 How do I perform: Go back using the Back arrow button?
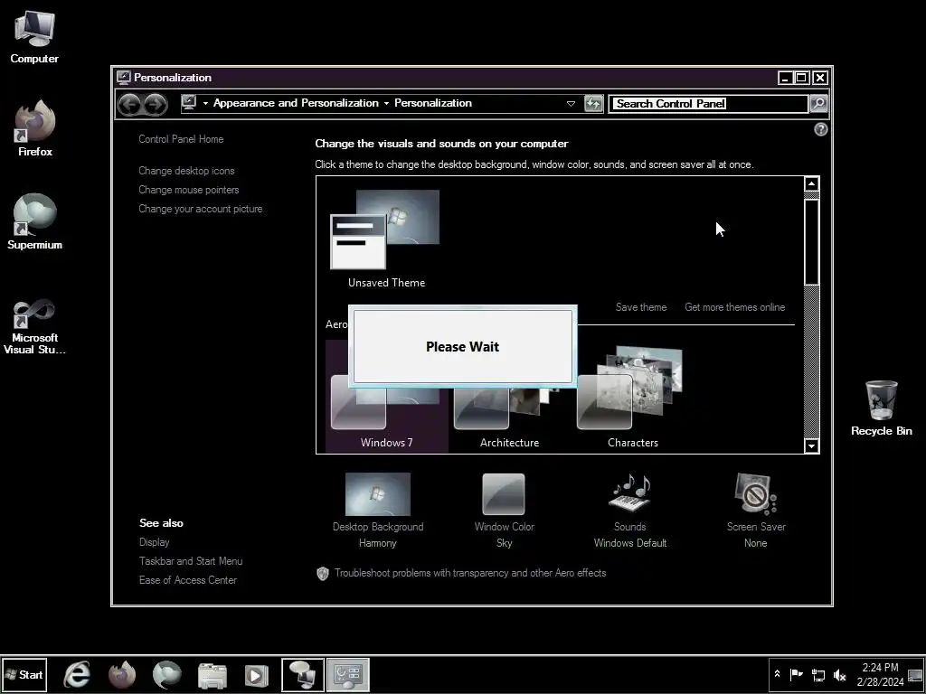[x=128, y=104]
